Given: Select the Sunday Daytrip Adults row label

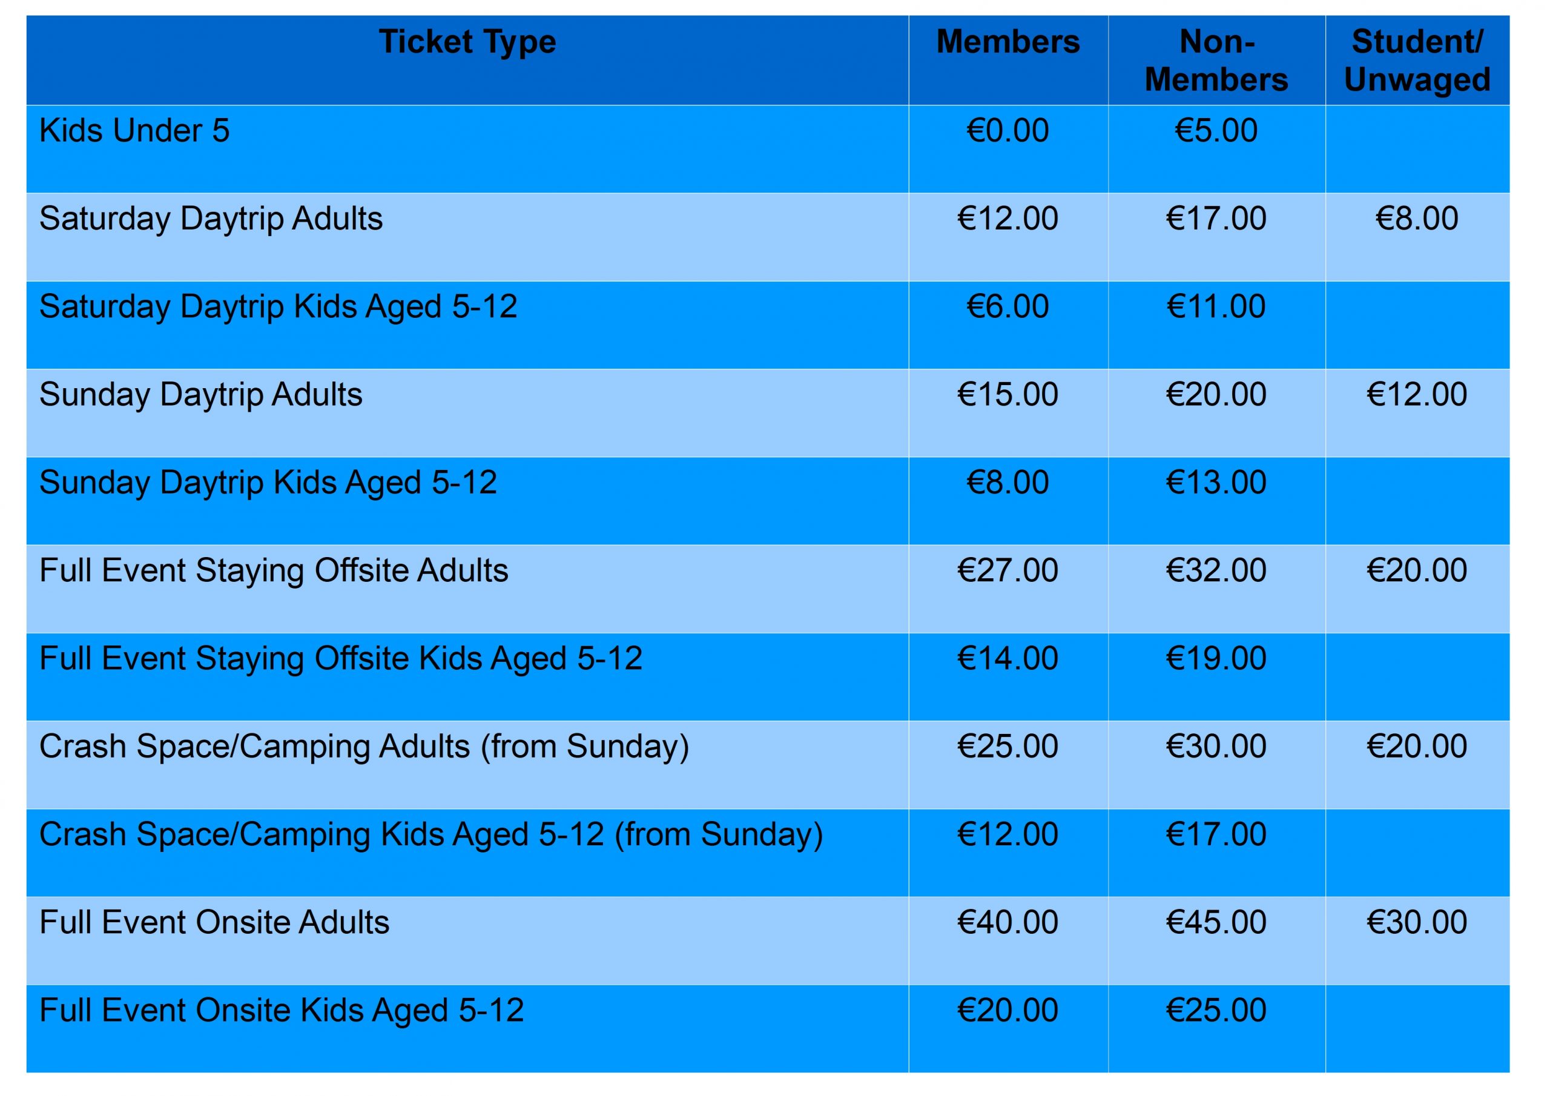Looking at the screenshot, I should click(200, 395).
